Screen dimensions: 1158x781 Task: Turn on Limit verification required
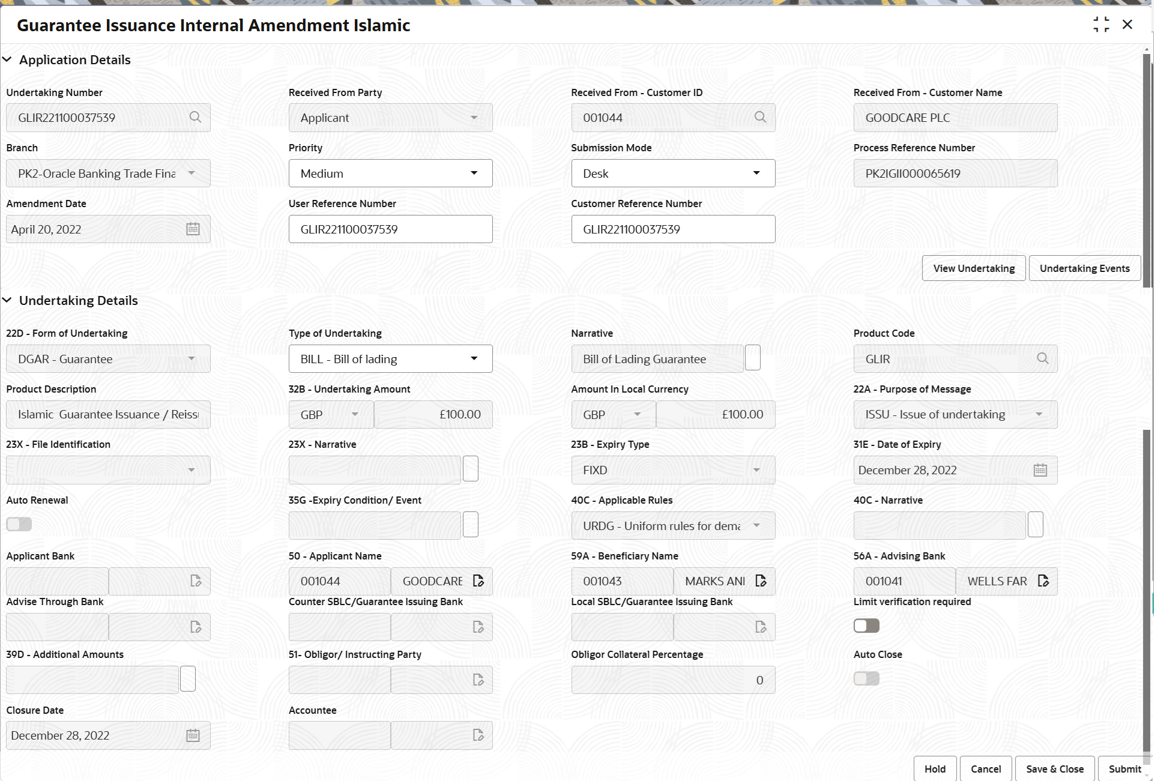click(x=866, y=626)
